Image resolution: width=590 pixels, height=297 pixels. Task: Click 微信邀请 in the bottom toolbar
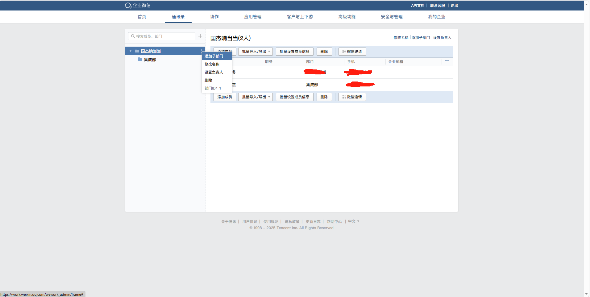point(352,97)
